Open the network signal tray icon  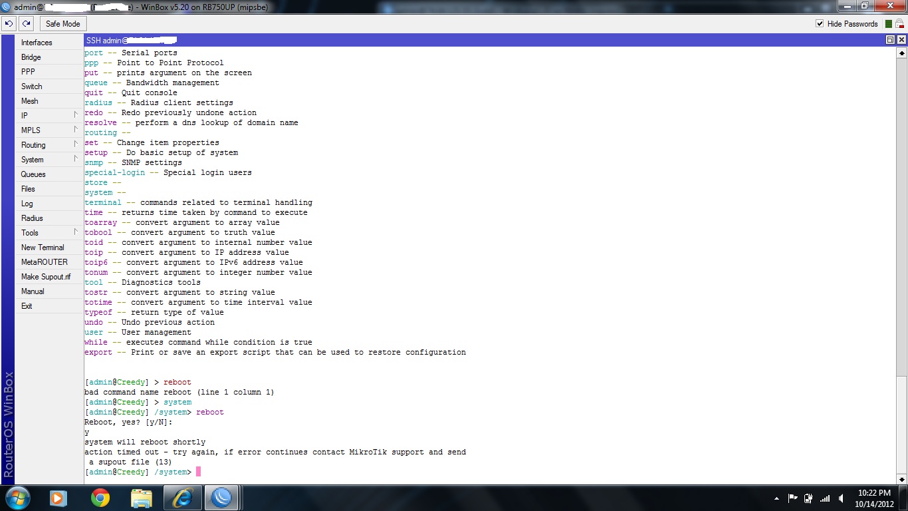(825, 498)
